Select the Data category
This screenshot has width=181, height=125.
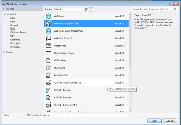coord(12,21)
